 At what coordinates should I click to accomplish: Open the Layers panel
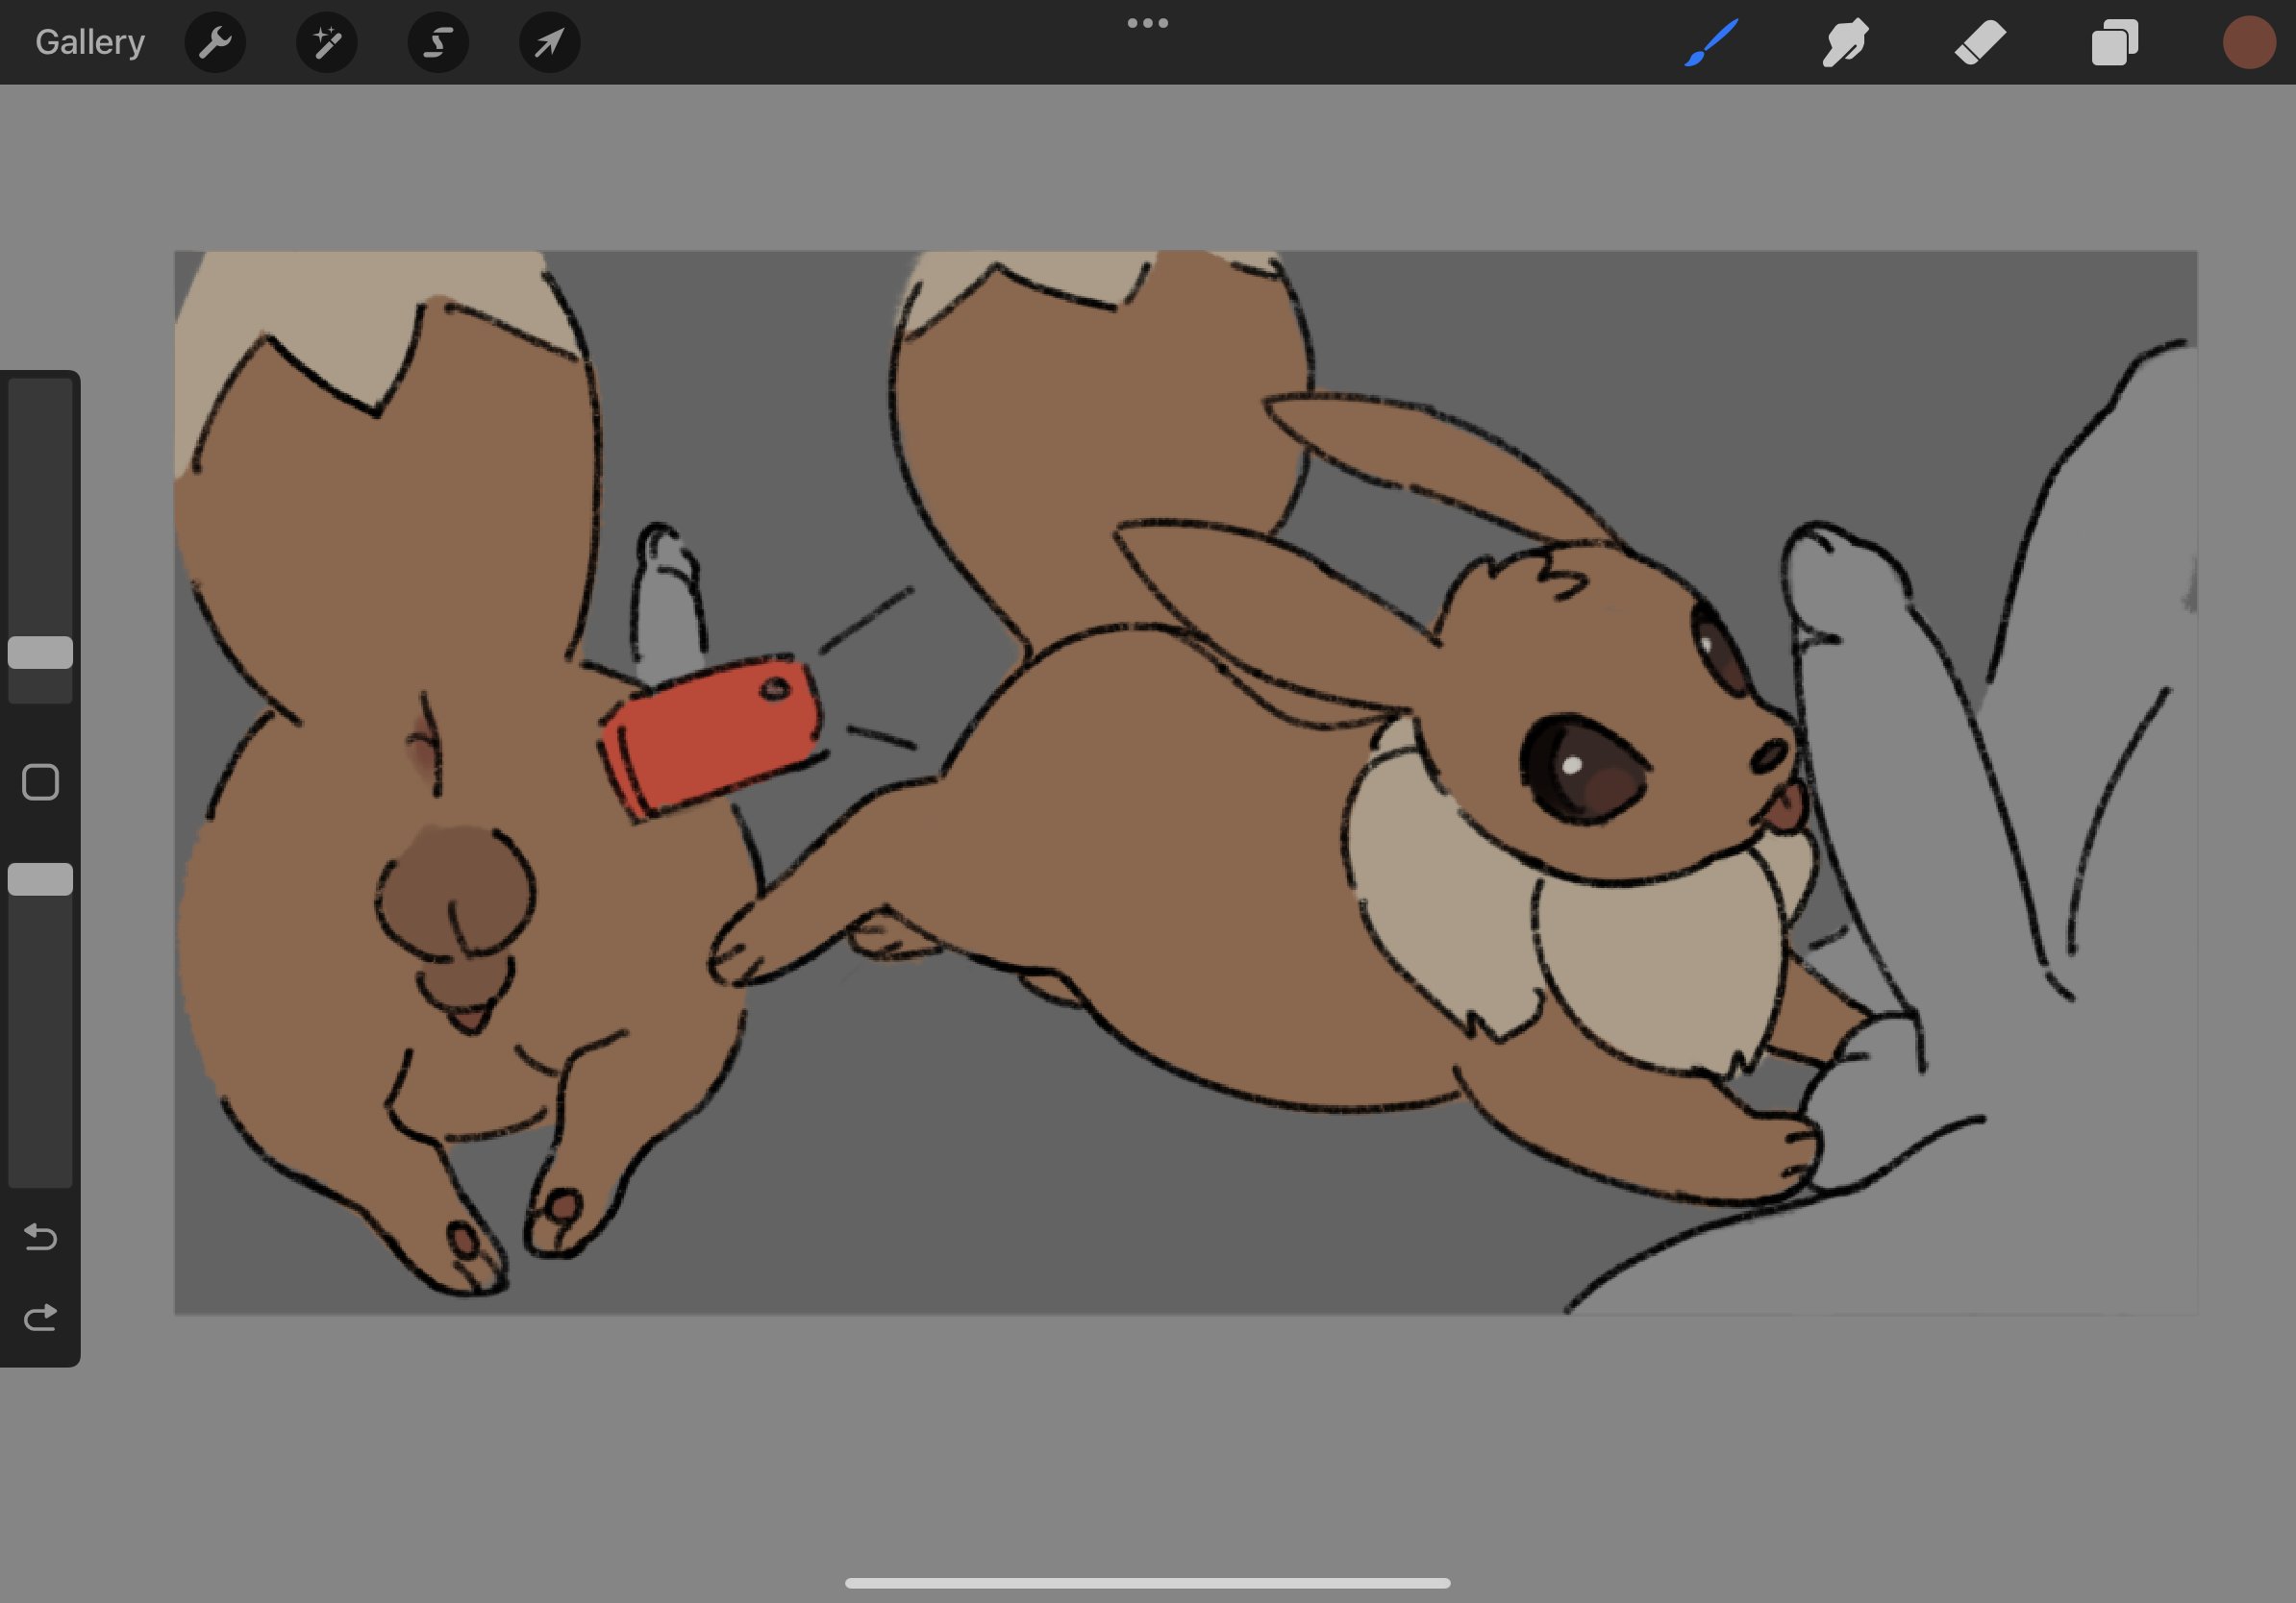point(2114,42)
